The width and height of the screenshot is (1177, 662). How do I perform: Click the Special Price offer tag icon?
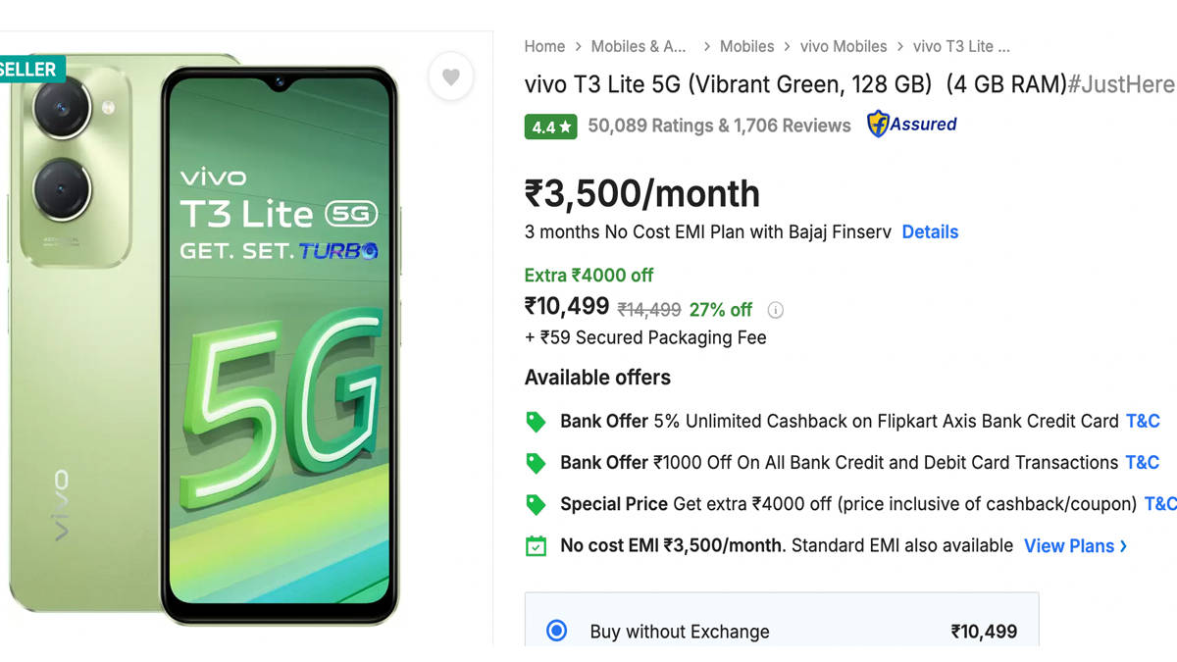(536, 504)
